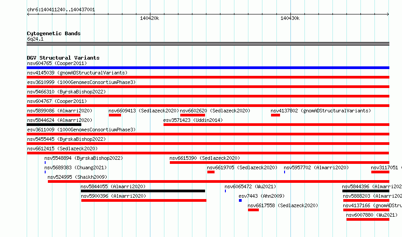Open the esv3611009 (1000GenomesConsortiumPhase3) label
Viewport: 402px width, 237px height.
[x=81, y=130]
